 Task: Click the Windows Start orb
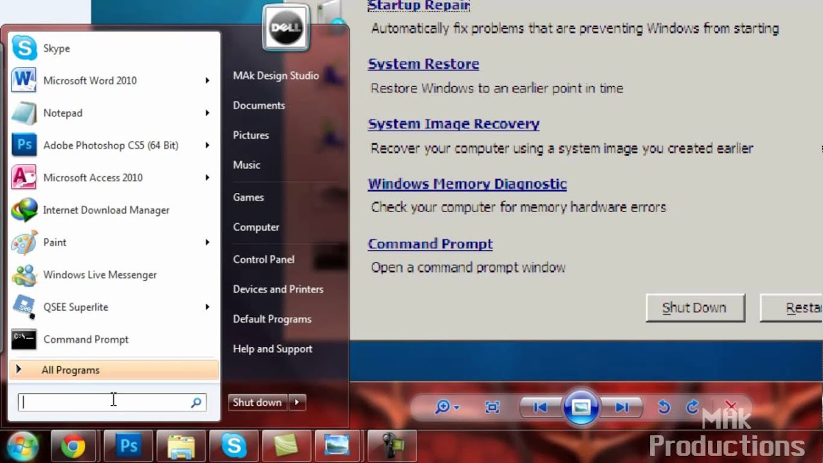click(x=24, y=446)
